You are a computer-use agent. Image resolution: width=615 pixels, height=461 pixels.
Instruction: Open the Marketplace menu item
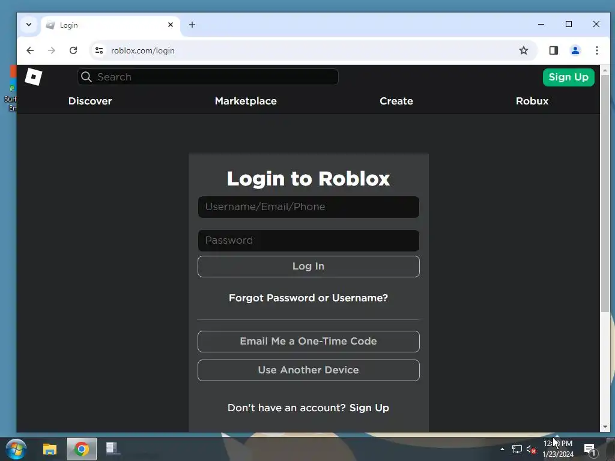246,101
